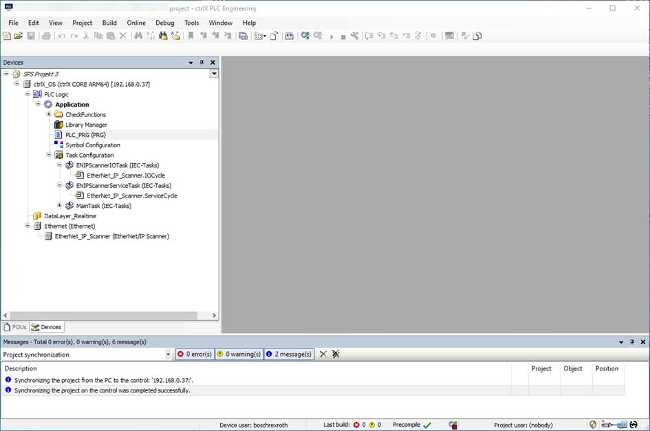Click the New Project toolbar icon

pos(6,36)
